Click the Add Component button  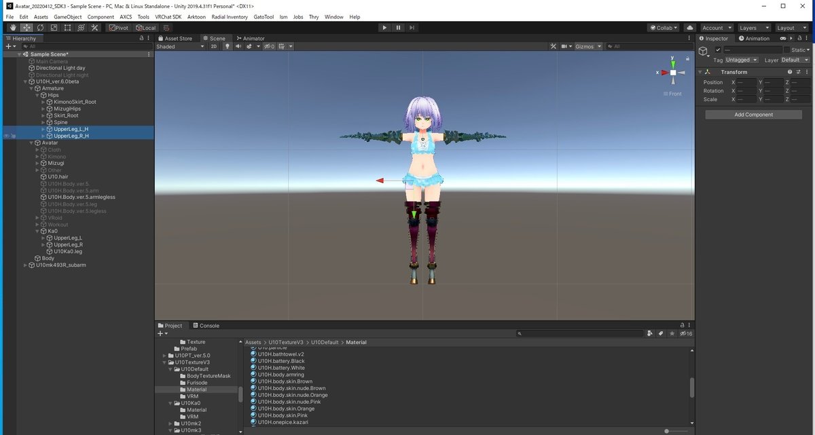(x=753, y=115)
